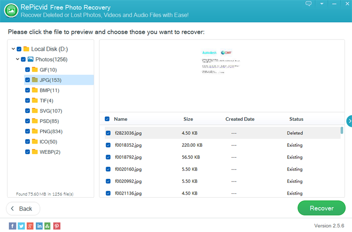
Task: Sort by the Created Date column header
Action: pyautogui.click(x=240, y=119)
